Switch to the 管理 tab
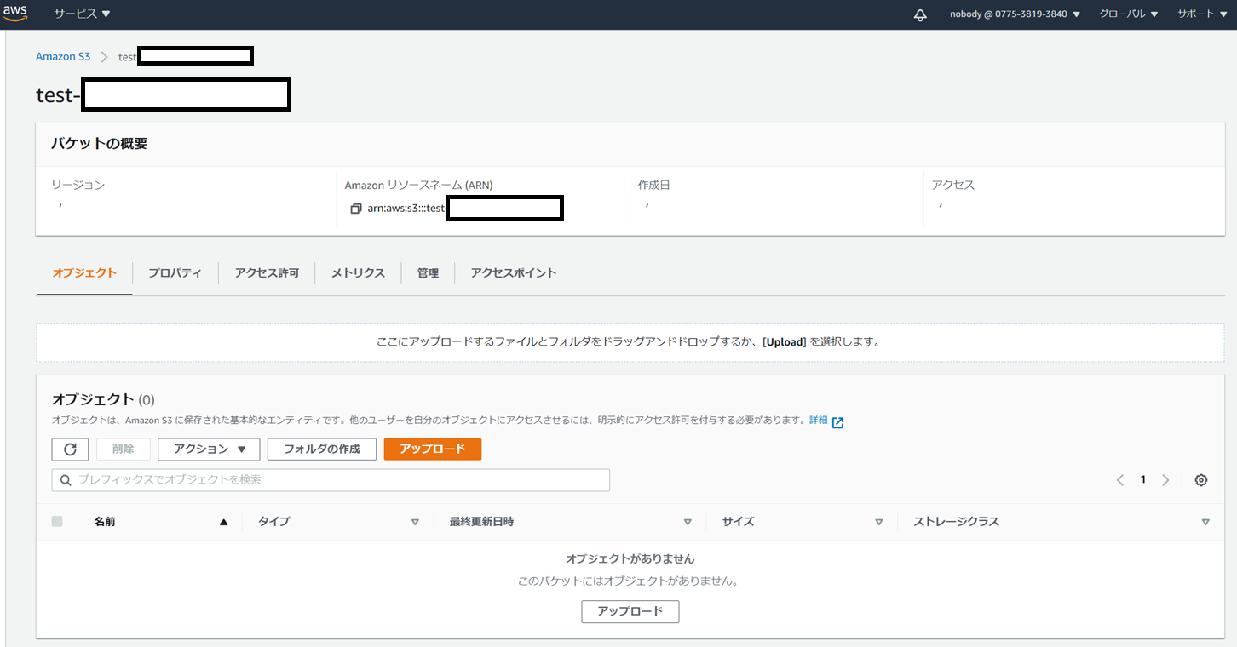This screenshot has width=1237, height=647. 428,273
